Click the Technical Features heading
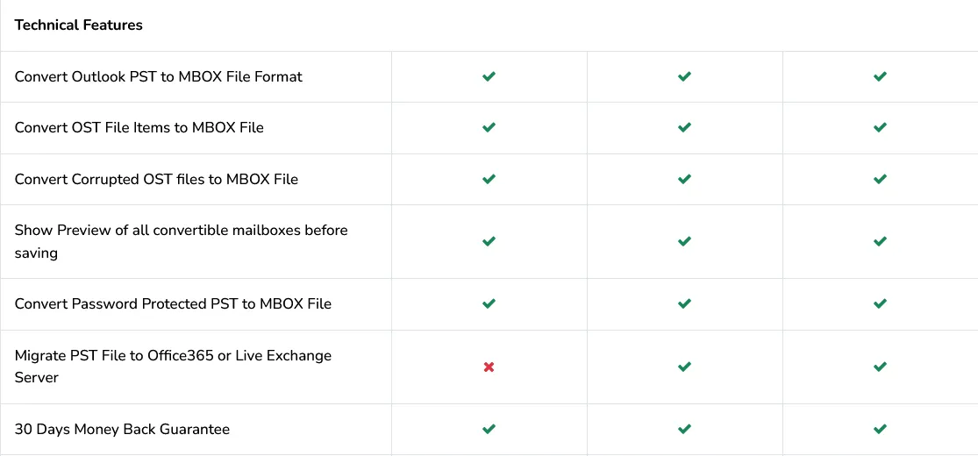Viewport: 978px width, 456px height. 78,25
